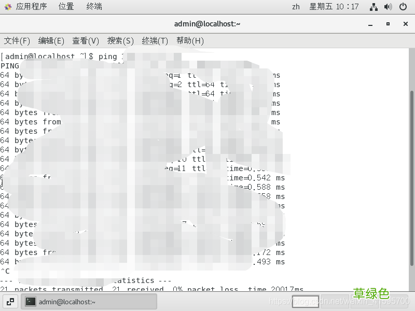This screenshot has height=311, width=415.
Task: Click the zh input method indicator
Action: click(x=296, y=6)
